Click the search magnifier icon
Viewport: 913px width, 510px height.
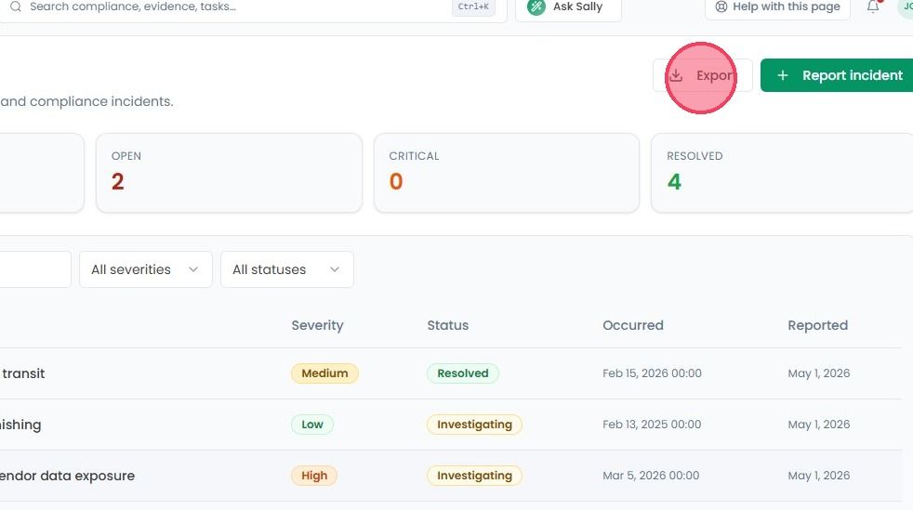(x=16, y=7)
